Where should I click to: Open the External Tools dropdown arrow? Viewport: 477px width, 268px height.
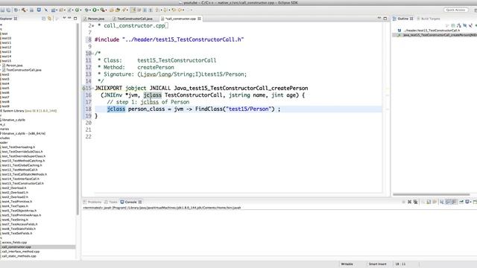106,10
